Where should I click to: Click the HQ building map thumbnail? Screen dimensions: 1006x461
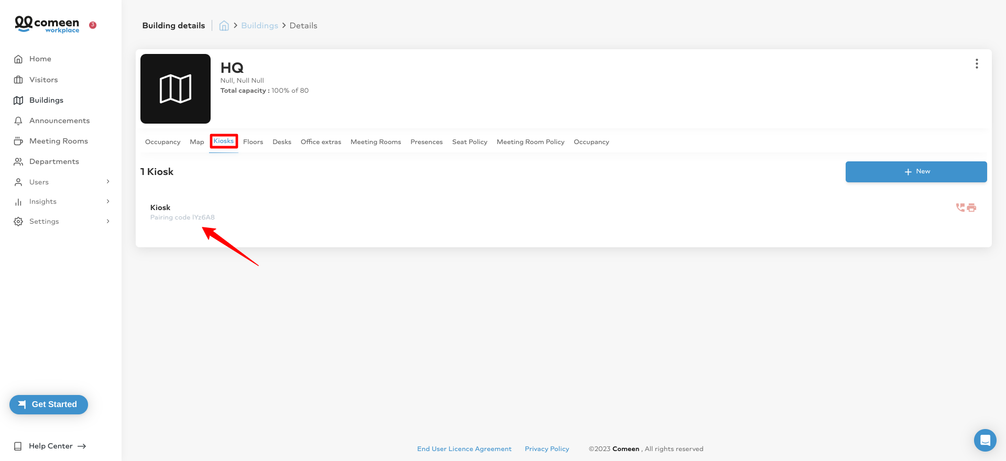tap(176, 89)
